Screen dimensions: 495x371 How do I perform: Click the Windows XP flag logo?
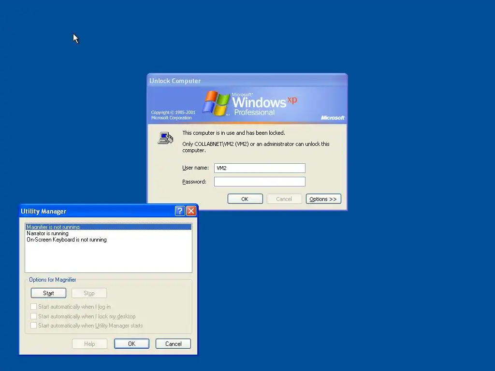click(216, 103)
